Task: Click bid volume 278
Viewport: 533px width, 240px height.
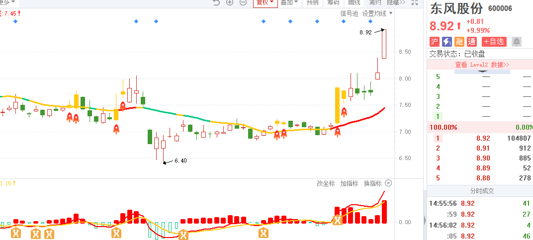Action: point(525,178)
